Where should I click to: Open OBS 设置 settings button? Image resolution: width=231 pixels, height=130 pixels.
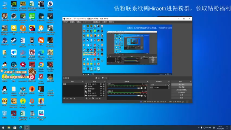click(182, 95)
